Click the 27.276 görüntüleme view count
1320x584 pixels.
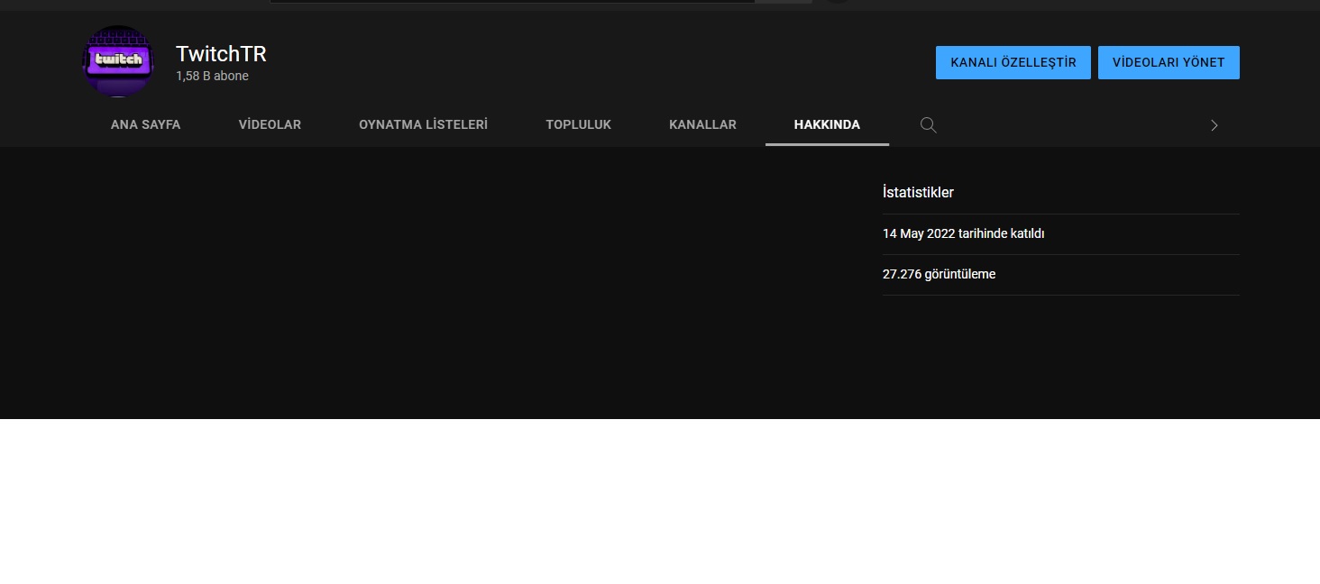[x=939, y=274]
